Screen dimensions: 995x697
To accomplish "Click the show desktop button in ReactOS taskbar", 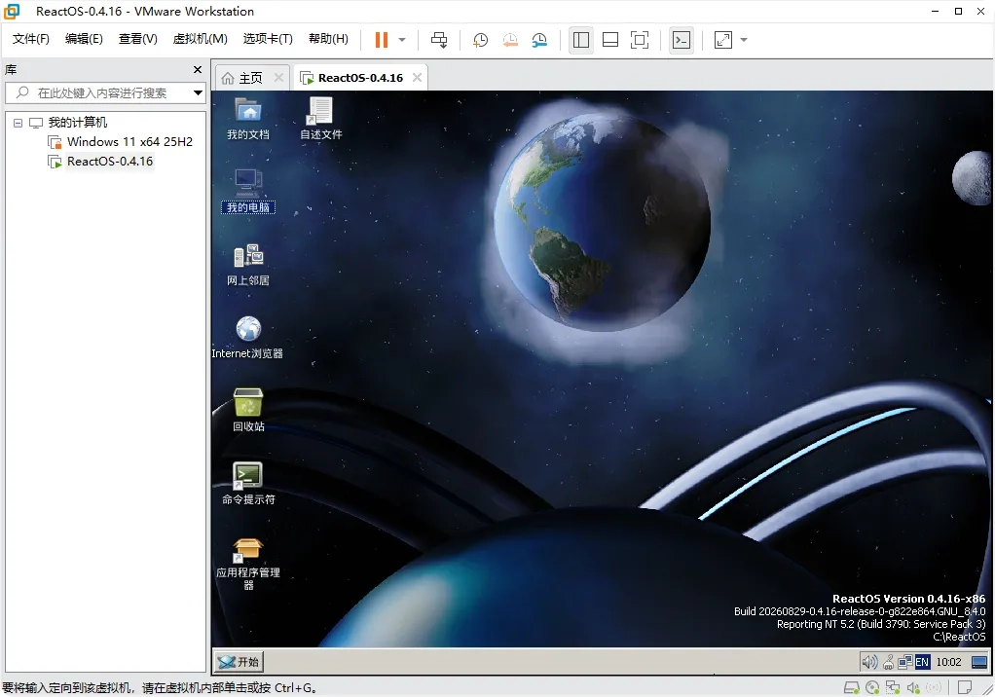I will tap(979, 662).
